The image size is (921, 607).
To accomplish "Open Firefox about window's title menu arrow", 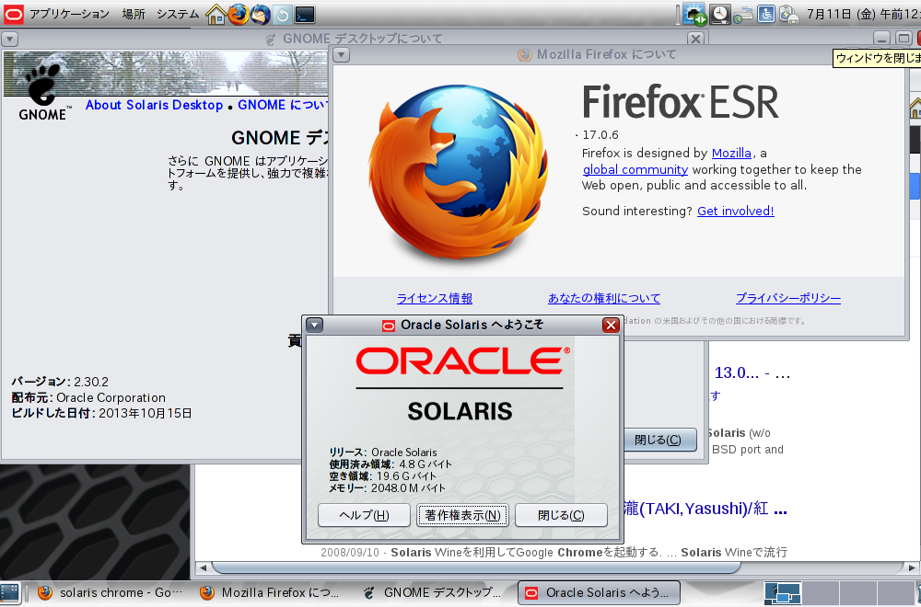I will coord(342,54).
